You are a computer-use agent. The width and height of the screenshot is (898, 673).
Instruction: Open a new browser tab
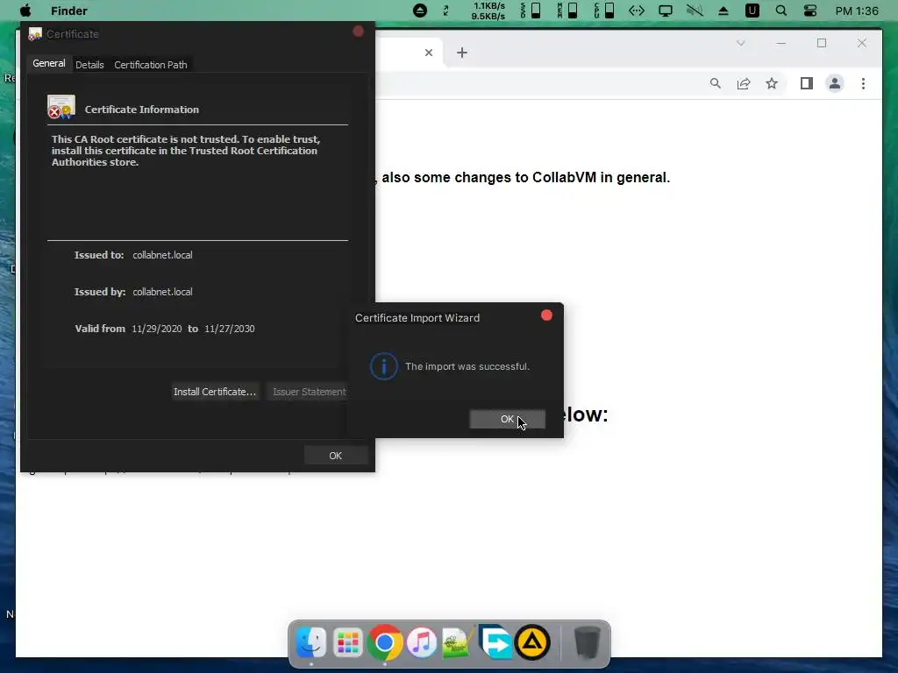click(x=461, y=53)
